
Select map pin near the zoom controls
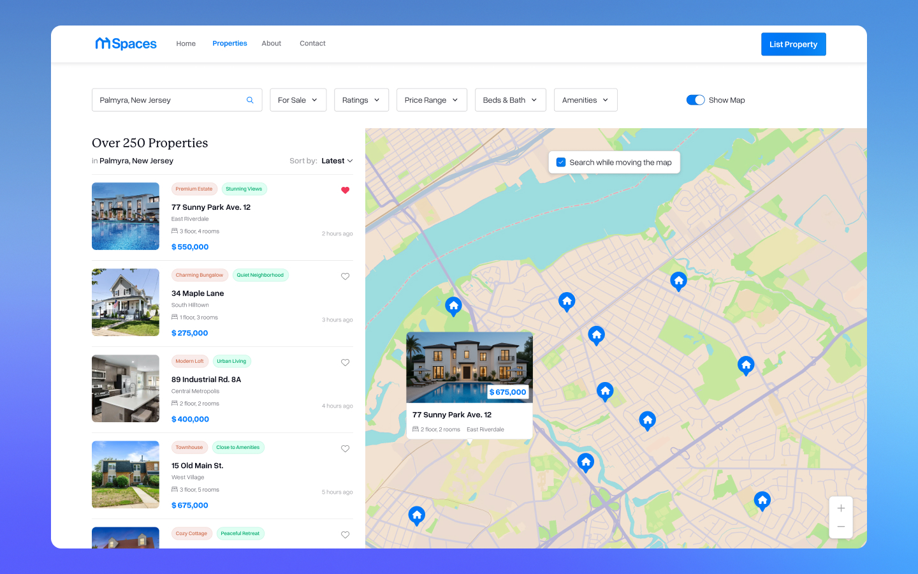click(762, 501)
